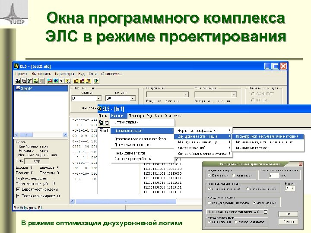Choose Параметрическая настройка минимизации entry

pyautogui.click(x=268, y=136)
